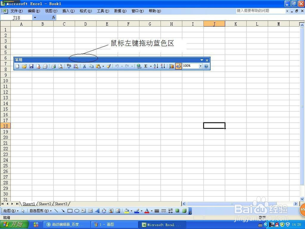Open Dash Style options icon

tap(163, 211)
